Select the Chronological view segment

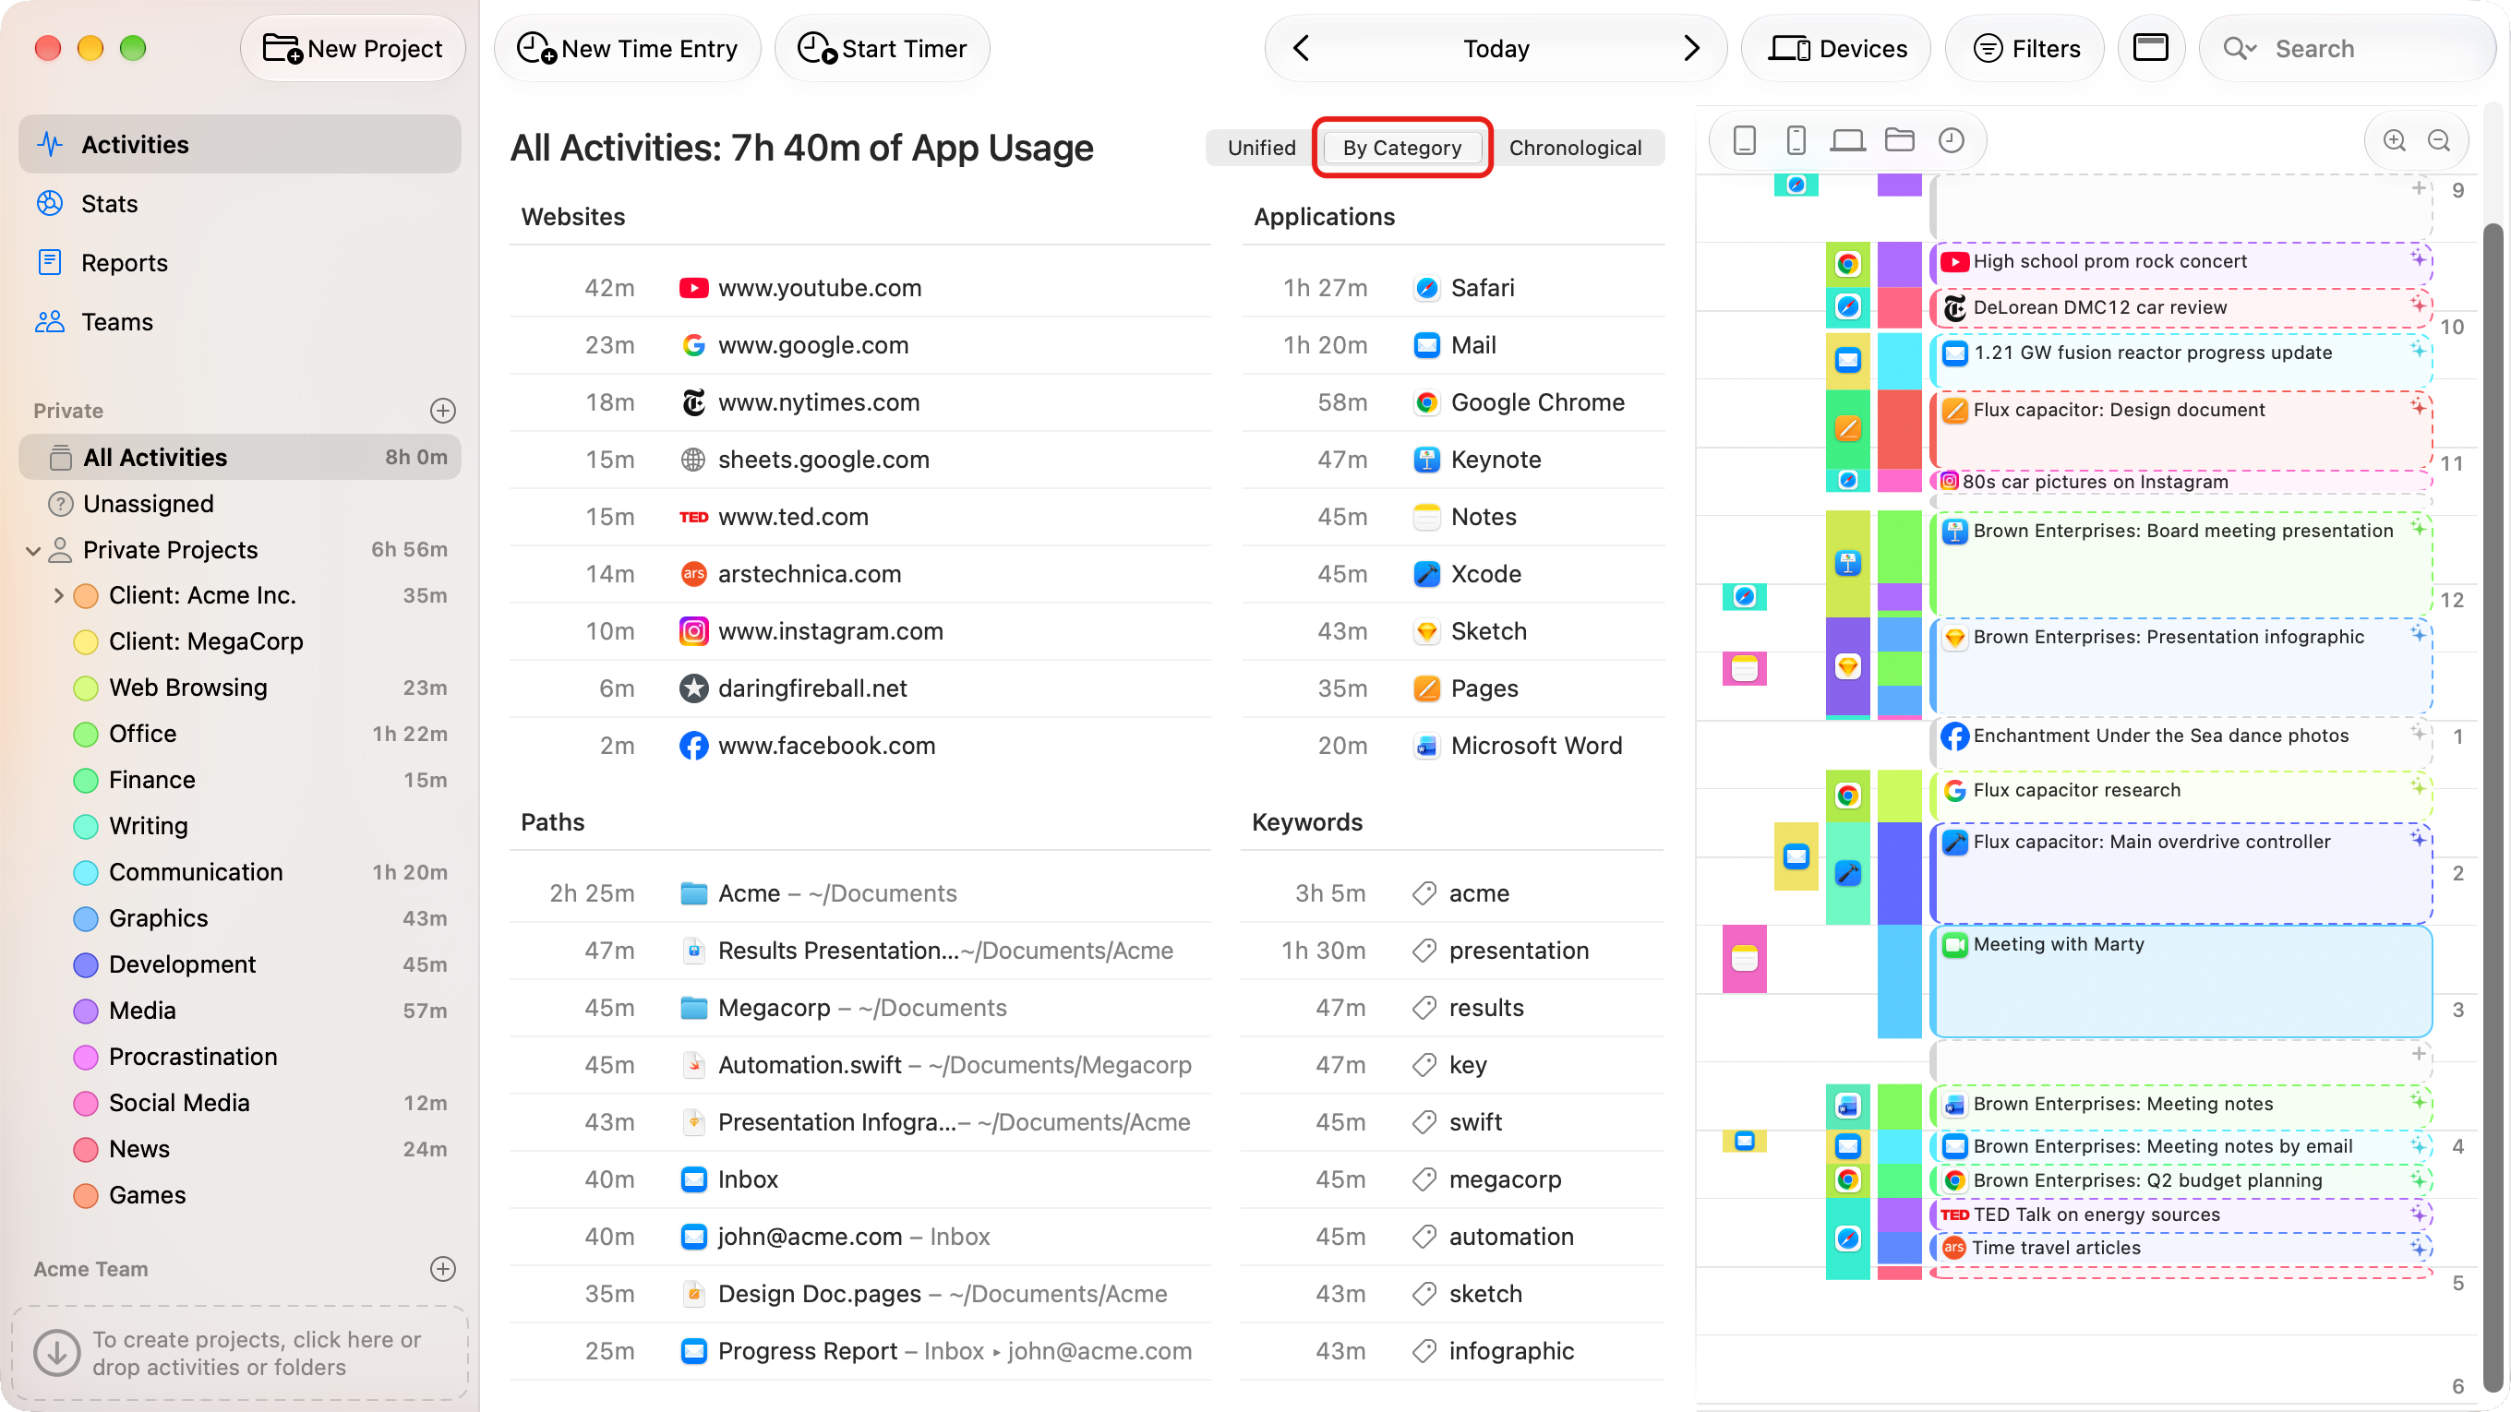pyautogui.click(x=1575, y=147)
